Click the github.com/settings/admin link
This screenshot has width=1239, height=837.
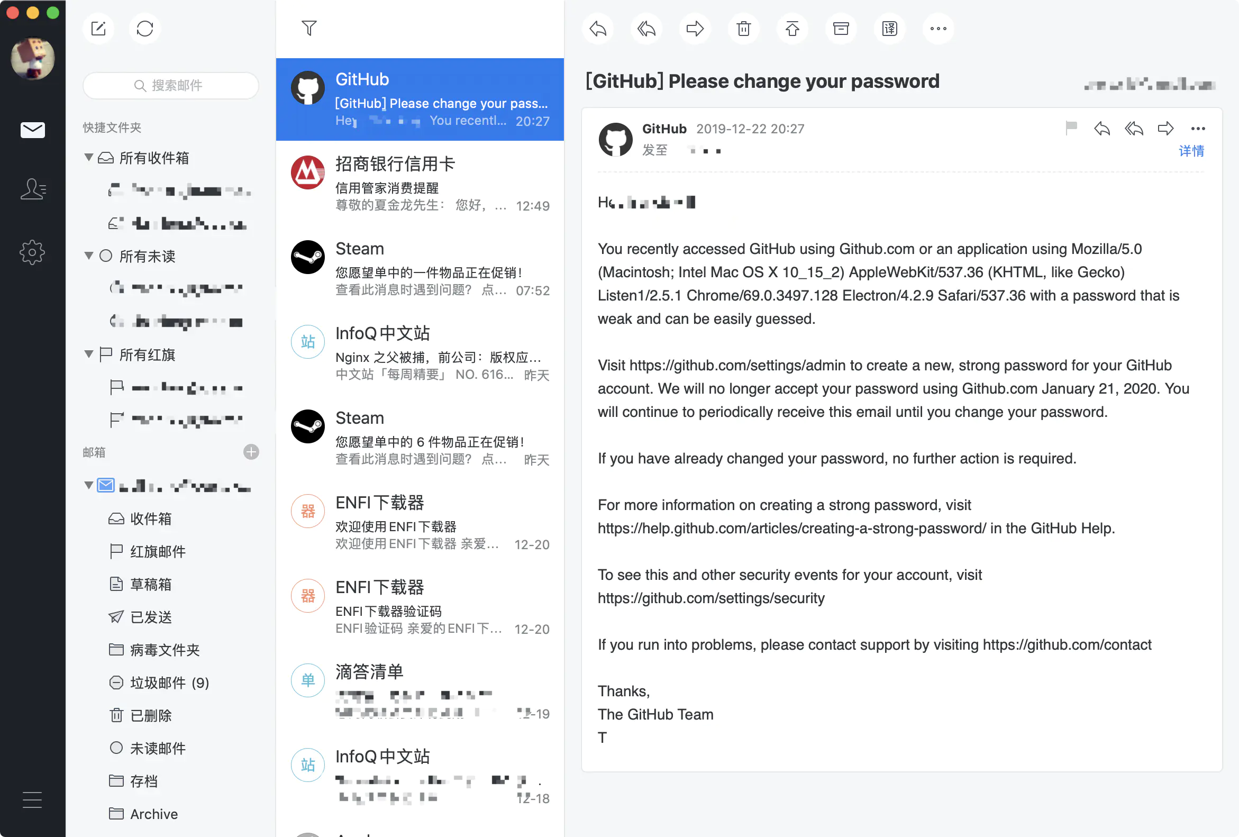click(737, 365)
